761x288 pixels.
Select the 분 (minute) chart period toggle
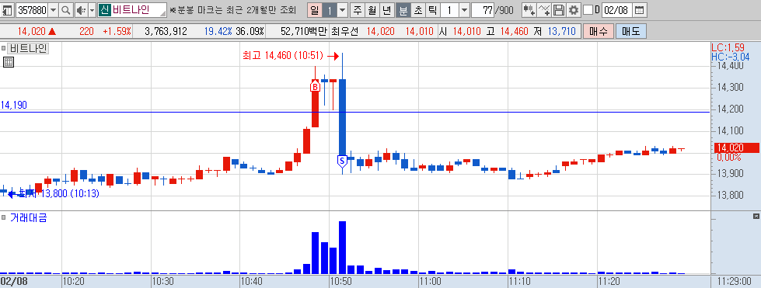click(403, 9)
